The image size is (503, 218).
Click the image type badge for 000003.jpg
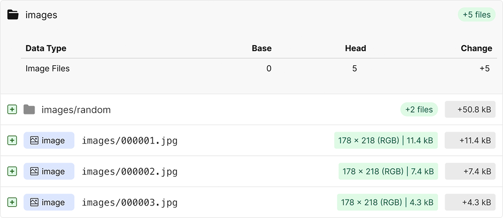coord(49,202)
